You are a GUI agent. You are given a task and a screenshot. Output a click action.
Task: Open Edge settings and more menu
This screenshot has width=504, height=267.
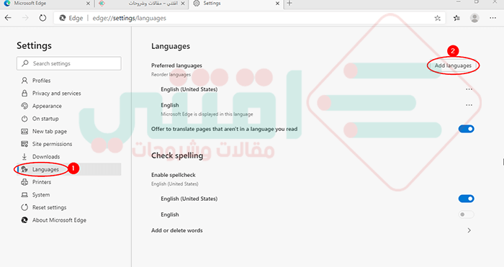(492, 18)
